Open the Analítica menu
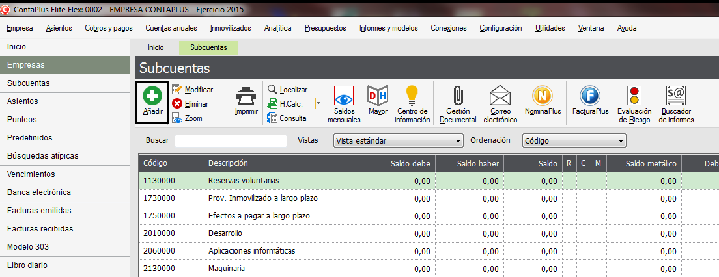The image size is (719, 277). (x=278, y=28)
